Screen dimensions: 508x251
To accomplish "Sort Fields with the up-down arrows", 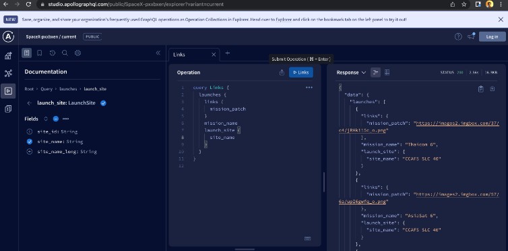I will click(46, 119).
